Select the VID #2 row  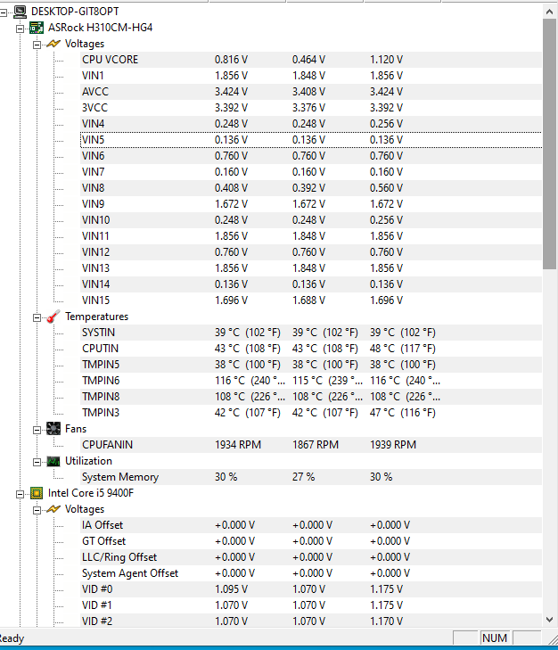coord(311,621)
